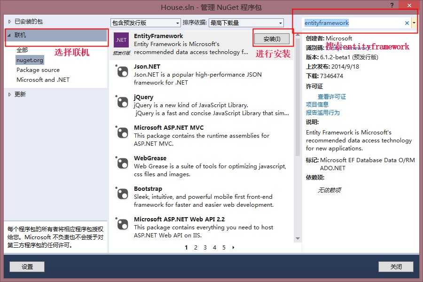Select Microsoft ASP.NET Web API 2.2 title
Viewport: 423px width, 282px height.
tap(180, 219)
